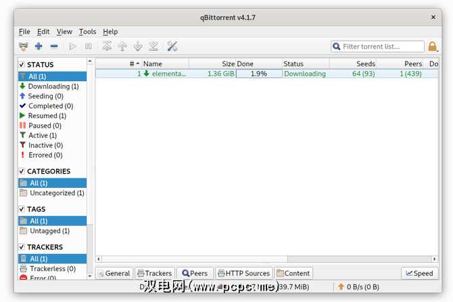Open options via wrench icon
This screenshot has width=453, height=302.
(x=172, y=46)
